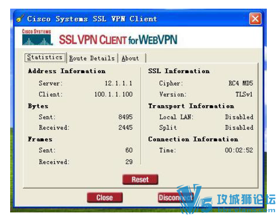Click the Disconnect button
Viewport: 278px width, 217px height.
[x=176, y=198]
